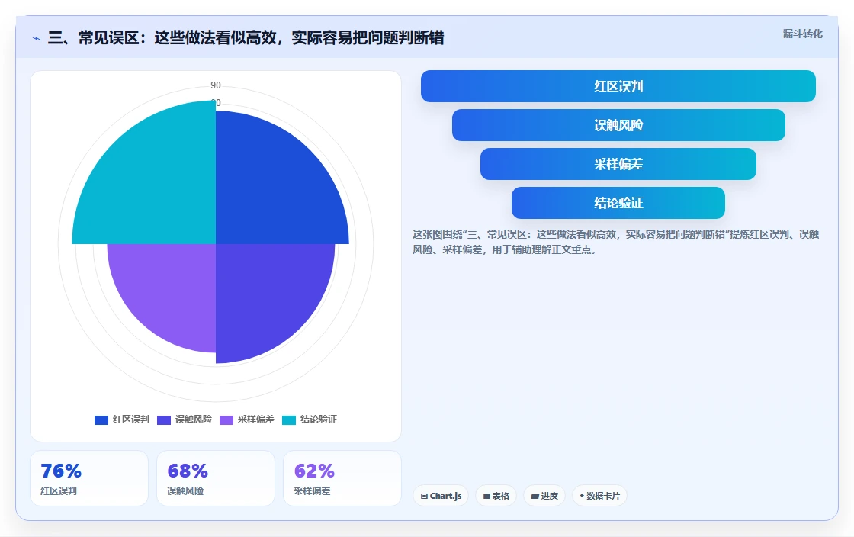Click the 采样偏差 funnel bar
The image size is (854, 537).
(618, 164)
